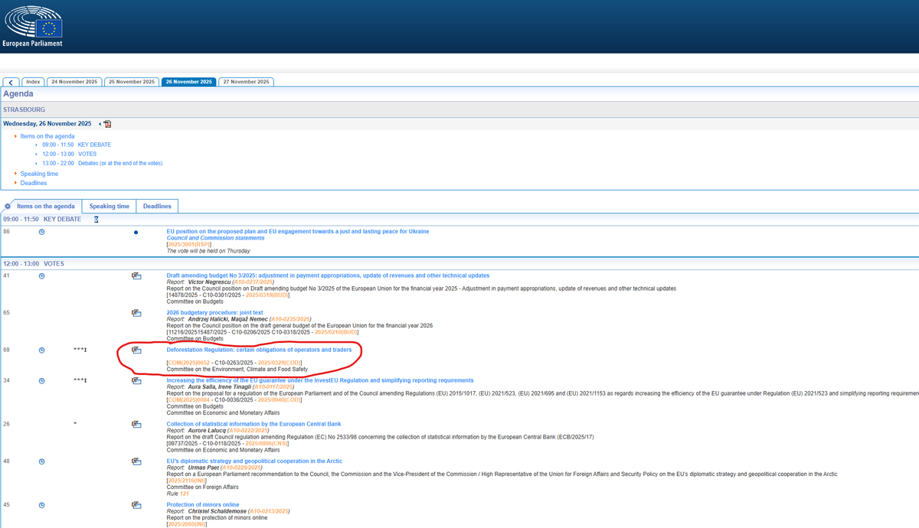Click the hourglass icon next to KEY DEBATE
Screen dimensions: 919x528
pos(96,219)
